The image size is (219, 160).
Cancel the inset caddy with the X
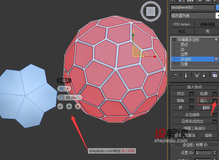click(78, 106)
